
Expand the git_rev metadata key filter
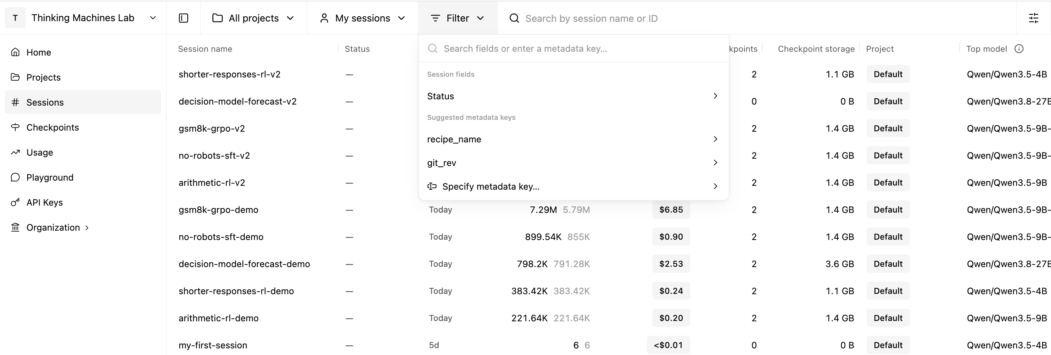click(x=573, y=163)
